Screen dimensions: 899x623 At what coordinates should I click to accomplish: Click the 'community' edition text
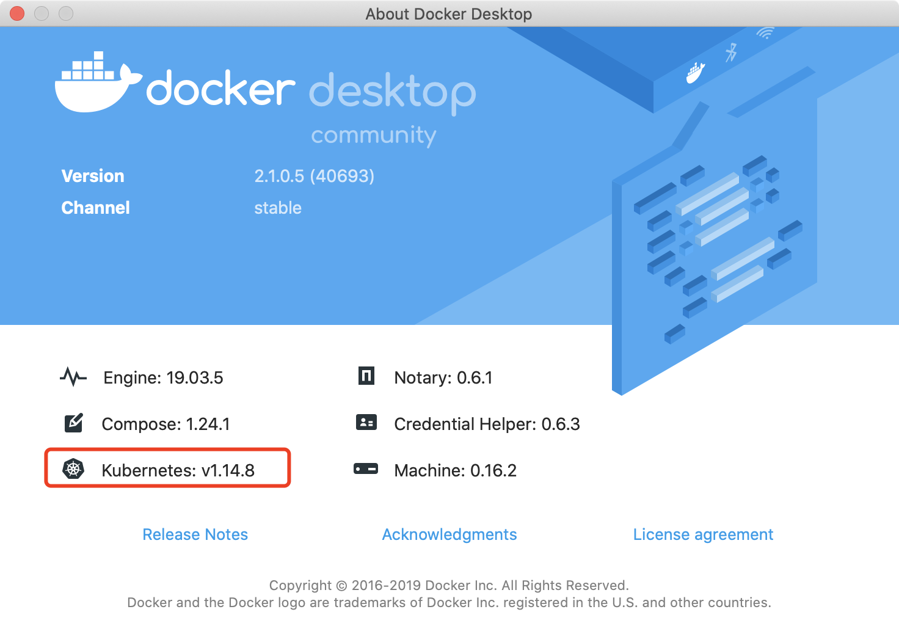(x=374, y=135)
